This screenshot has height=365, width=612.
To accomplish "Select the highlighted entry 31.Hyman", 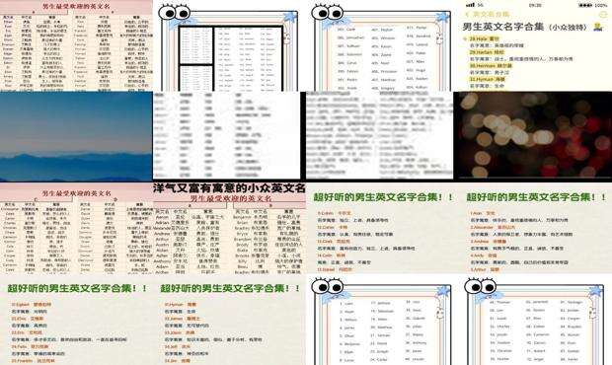I will click(487, 79).
